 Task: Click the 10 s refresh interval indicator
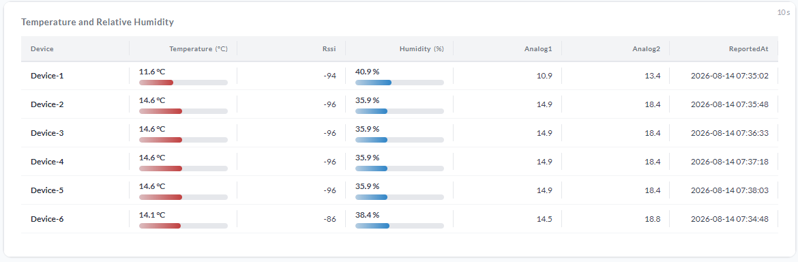coord(784,12)
